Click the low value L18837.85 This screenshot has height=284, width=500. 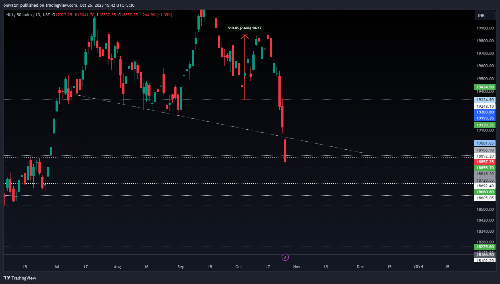tap(106, 15)
